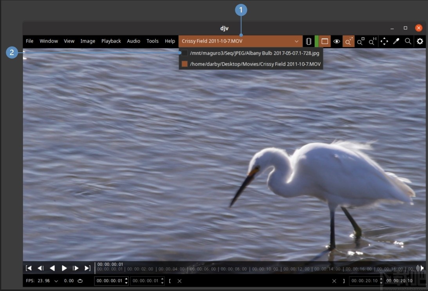The width and height of the screenshot is (428, 291).
Task: Jump to first frame of clip
Action: click(x=29, y=268)
